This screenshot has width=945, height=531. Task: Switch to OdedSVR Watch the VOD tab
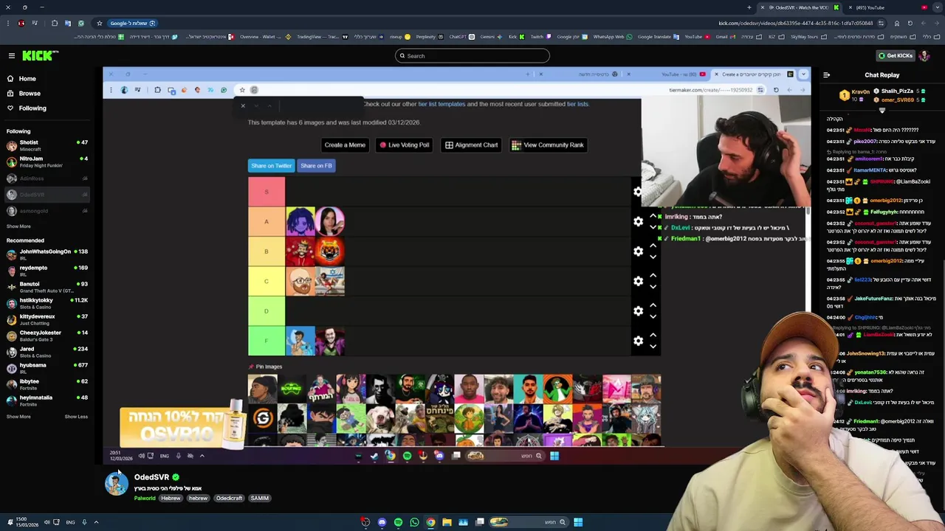pyautogui.click(x=802, y=7)
